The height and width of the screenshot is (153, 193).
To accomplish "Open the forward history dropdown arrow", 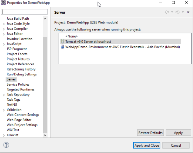I will click(x=183, y=12).
